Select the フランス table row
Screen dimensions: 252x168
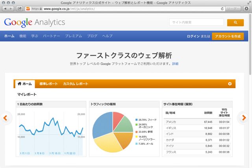point(197,152)
